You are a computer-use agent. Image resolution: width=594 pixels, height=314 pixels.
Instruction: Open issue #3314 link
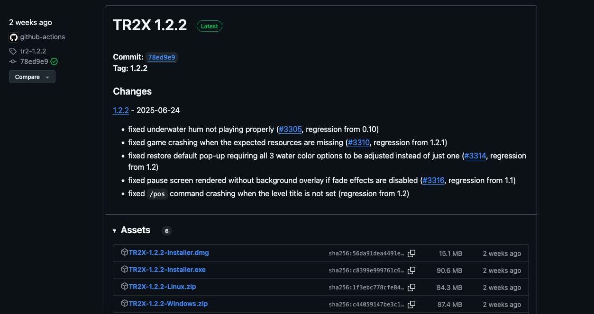475,156
